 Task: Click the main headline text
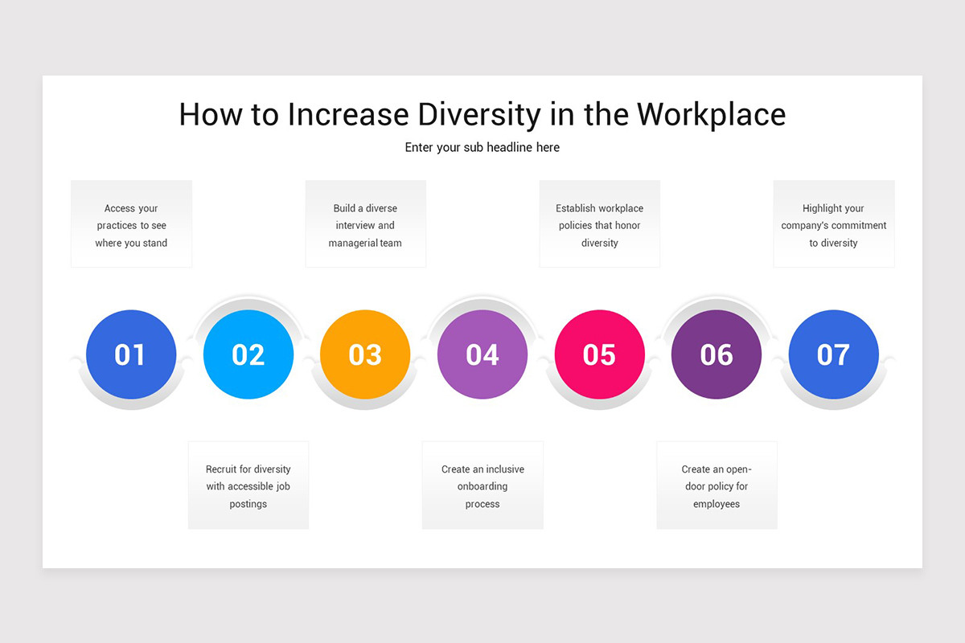click(x=482, y=114)
